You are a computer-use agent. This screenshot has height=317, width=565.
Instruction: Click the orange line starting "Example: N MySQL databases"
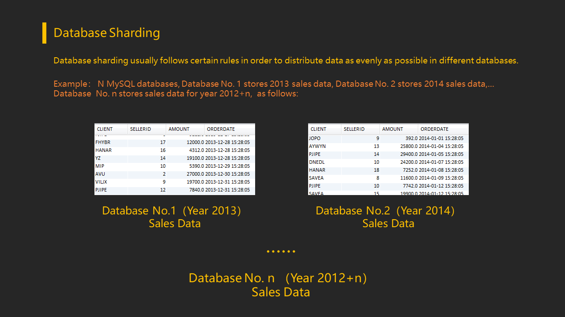[274, 84]
